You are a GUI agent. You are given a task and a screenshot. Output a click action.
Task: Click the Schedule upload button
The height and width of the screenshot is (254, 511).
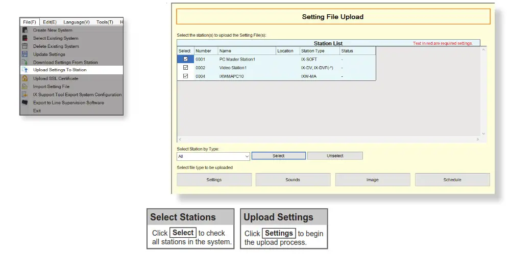pyautogui.click(x=452, y=180)
